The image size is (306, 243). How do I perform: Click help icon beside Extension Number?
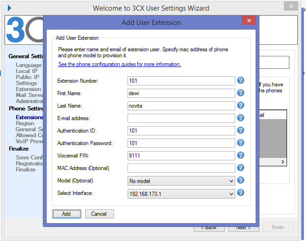pyautogui.click(x=241, y=80)
